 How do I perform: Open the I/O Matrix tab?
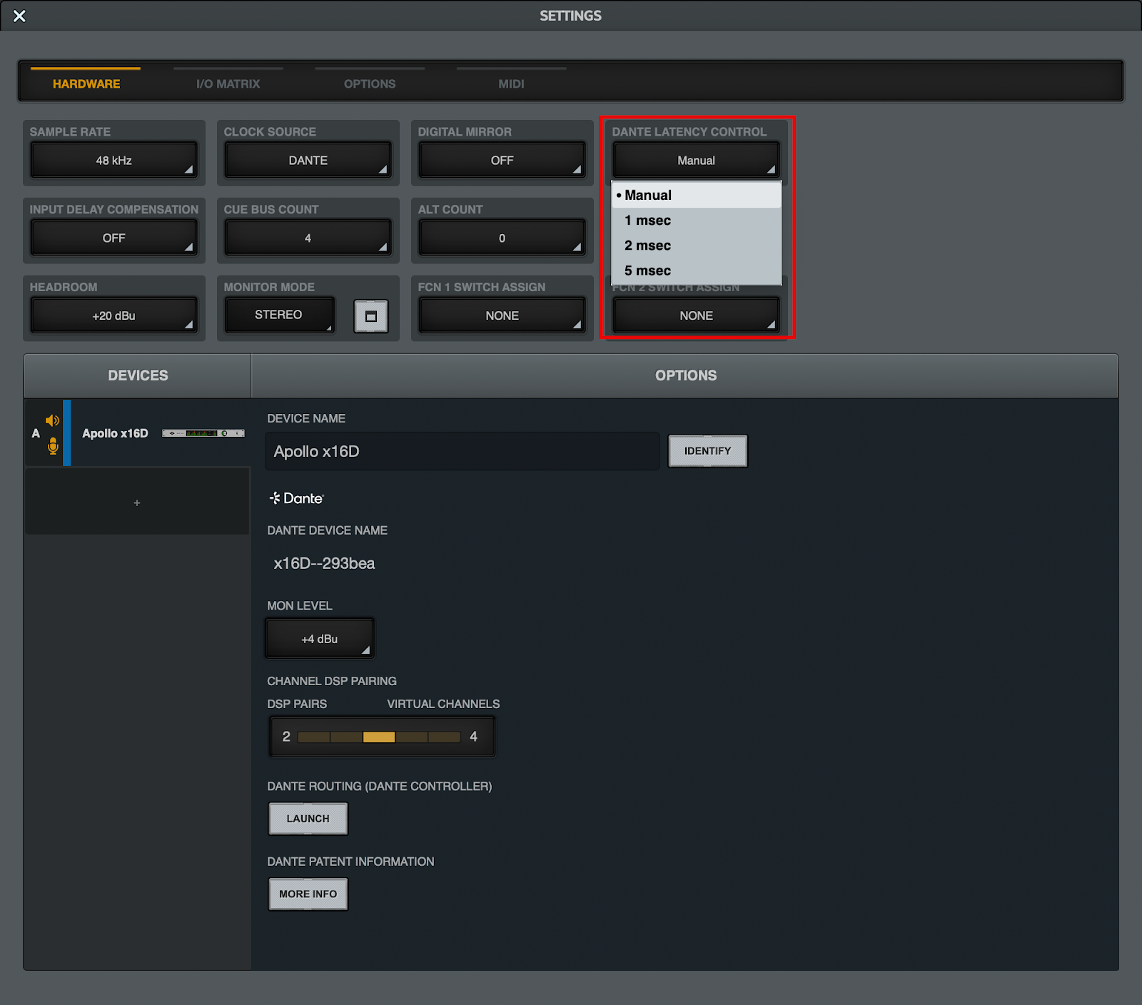click(x=228, y=84)
